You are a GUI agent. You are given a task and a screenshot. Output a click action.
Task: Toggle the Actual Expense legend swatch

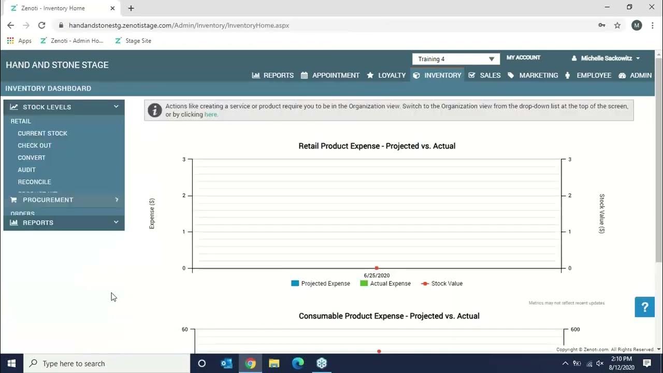click(364, 283)
